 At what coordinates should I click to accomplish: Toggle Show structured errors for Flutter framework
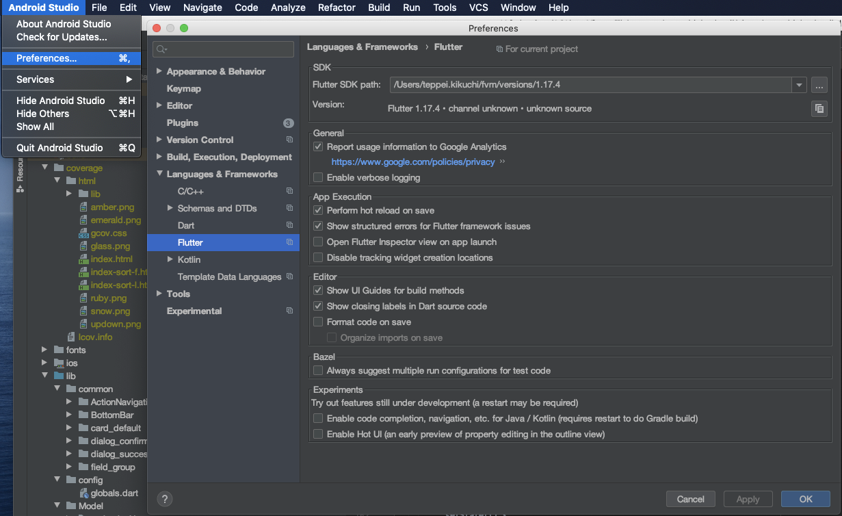click(x=318, y=226)
